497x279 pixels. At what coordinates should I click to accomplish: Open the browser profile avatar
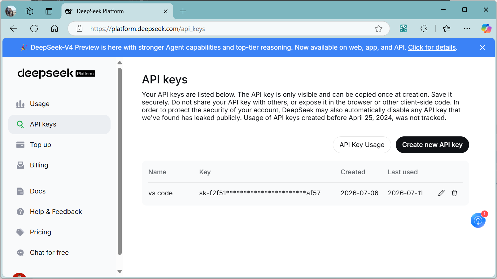click(x=11, y=11)
